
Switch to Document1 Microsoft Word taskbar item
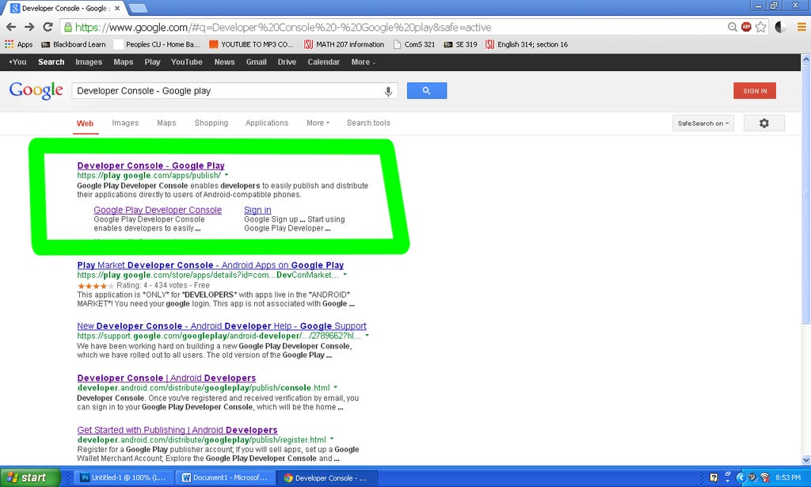224,477
